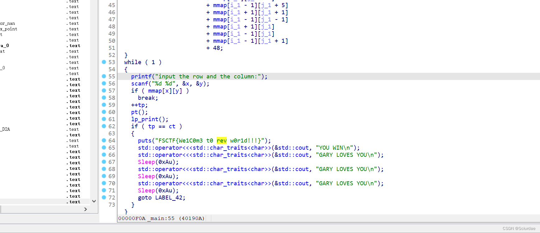
Task: Click the while ( 1 ) statement
Action: click(x=143, y=62)
